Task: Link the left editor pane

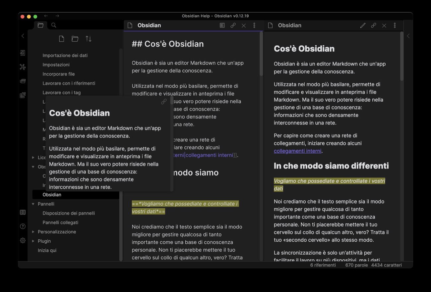Action: click(233, 25)
